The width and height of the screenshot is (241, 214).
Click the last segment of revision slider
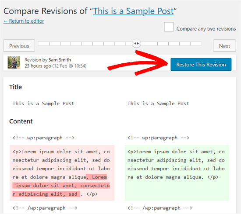196,44
